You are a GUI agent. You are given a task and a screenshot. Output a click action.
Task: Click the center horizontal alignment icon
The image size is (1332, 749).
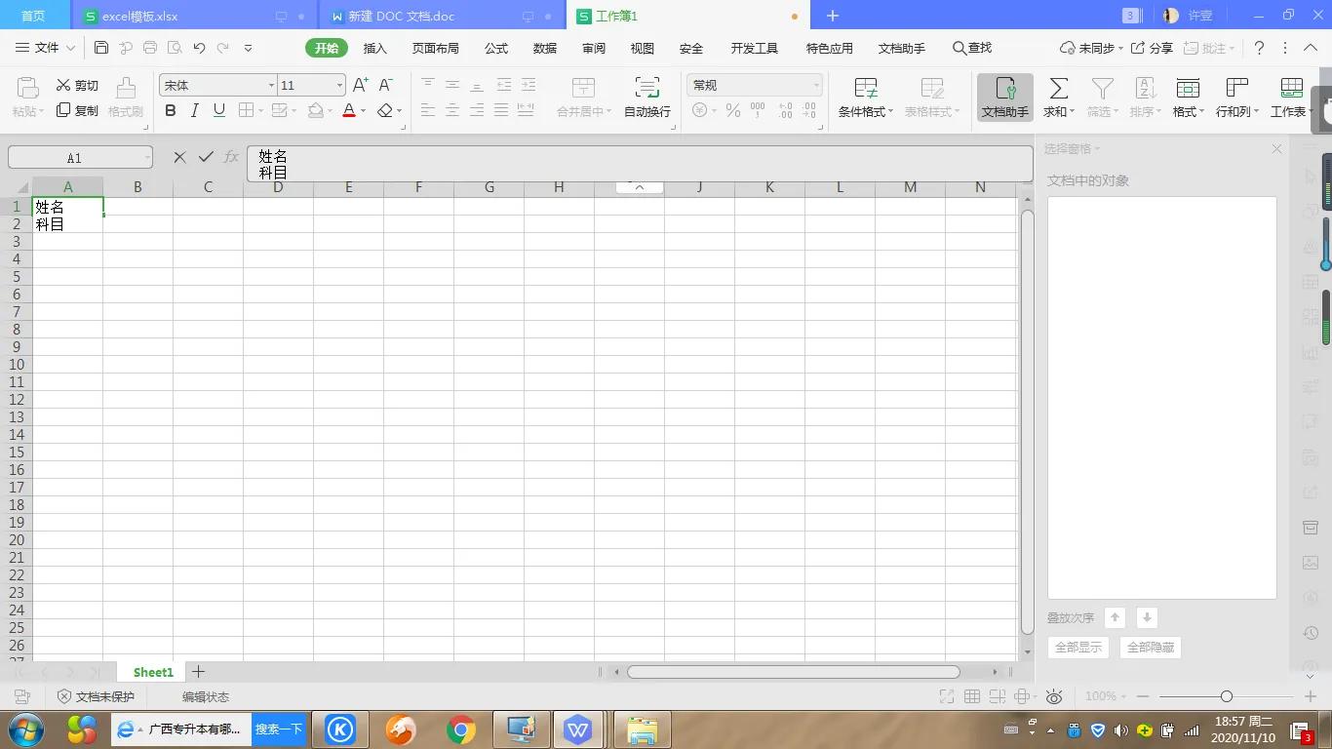(452, 111)
